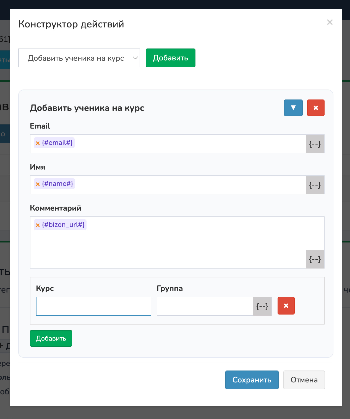
Task: Insert variable into Комментарий field
Action: [315, 259]
